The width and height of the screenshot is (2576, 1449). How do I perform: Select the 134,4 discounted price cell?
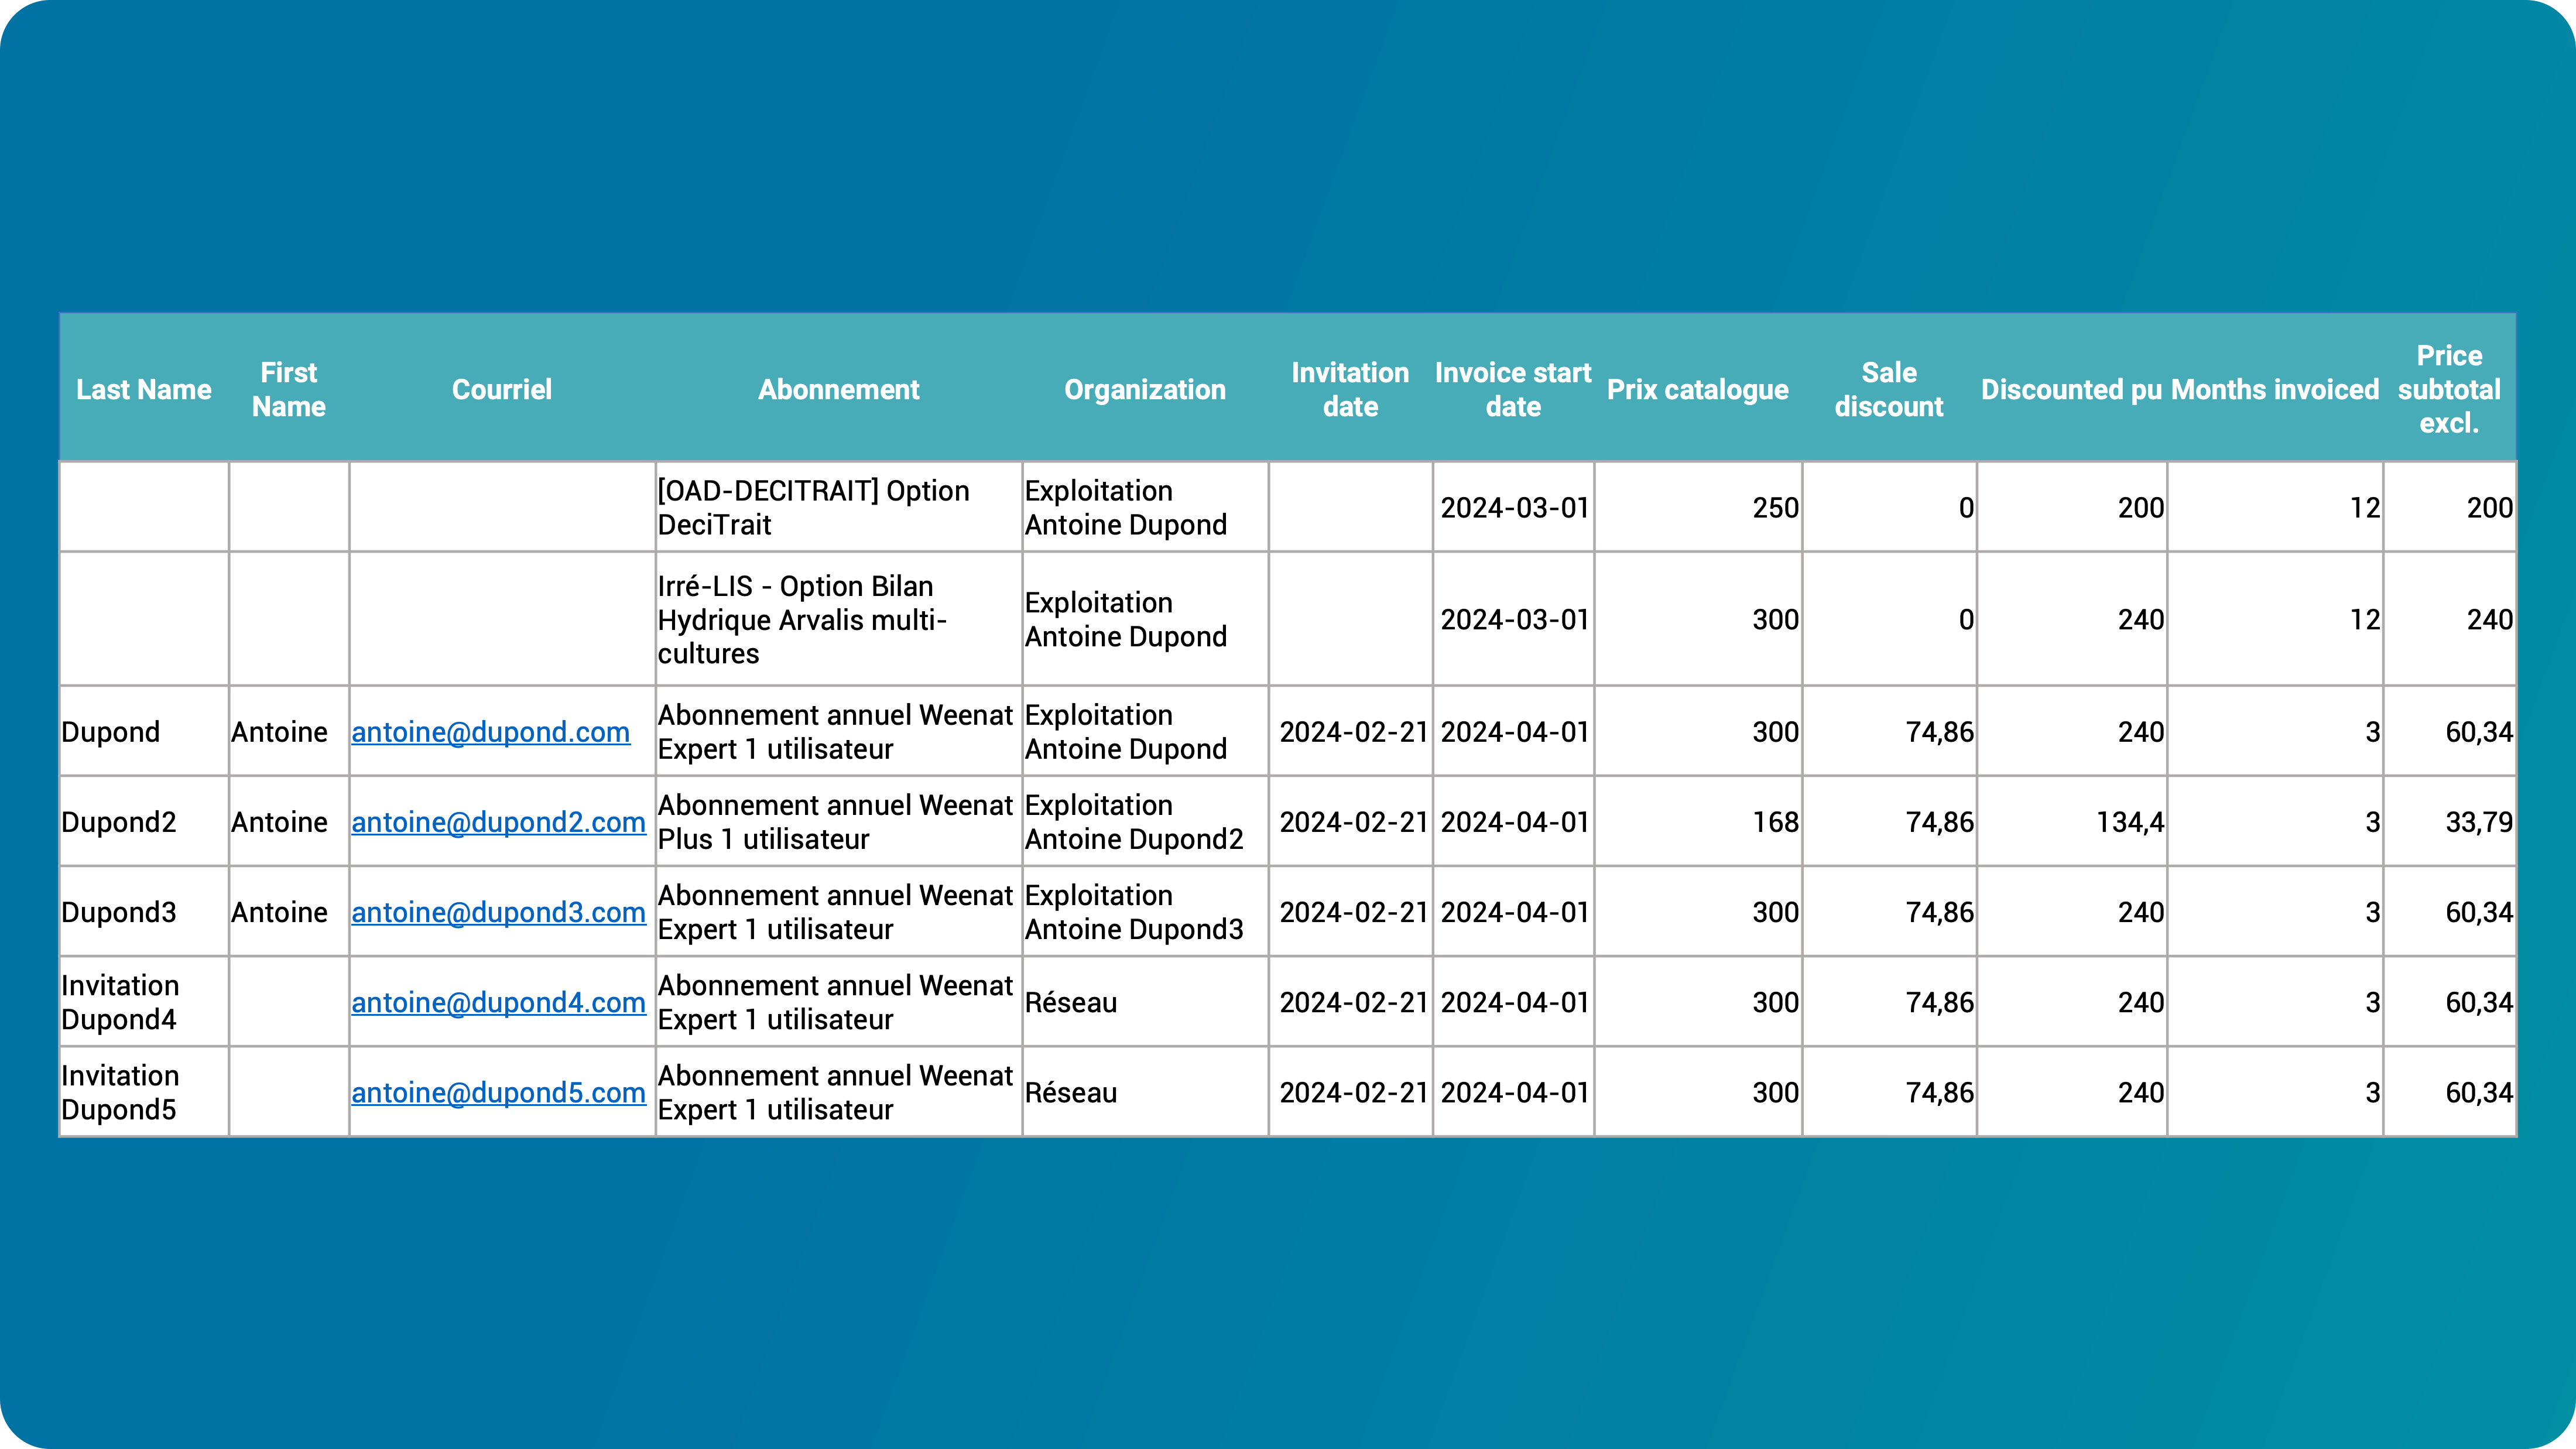coord(2072,822)
